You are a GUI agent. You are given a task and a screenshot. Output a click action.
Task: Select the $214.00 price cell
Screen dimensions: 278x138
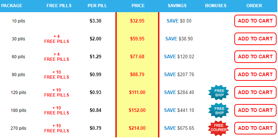click(137, 128)
